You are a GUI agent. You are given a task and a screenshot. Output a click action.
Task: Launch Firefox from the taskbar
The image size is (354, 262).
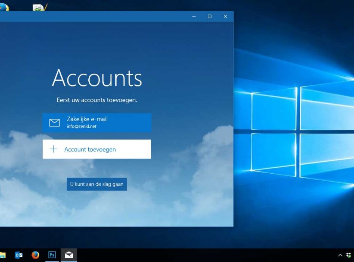click(35, 255)
